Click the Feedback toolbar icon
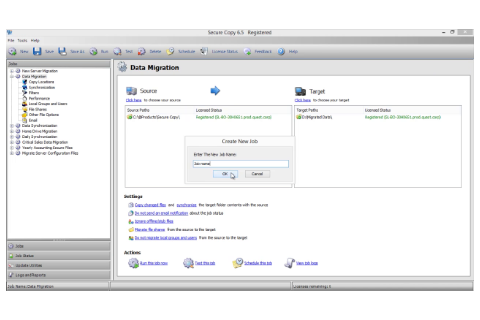The width and height of the screenshot is (480, 320). tap(247, 52)
